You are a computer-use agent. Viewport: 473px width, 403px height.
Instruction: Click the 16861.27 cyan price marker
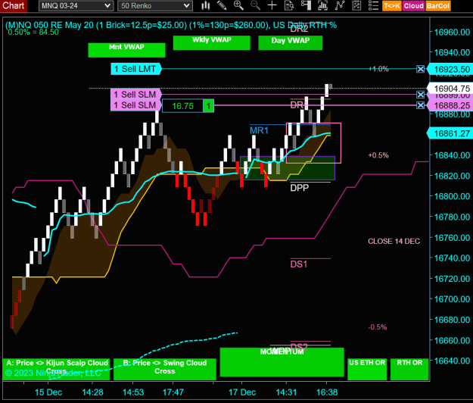pos(450,133)
